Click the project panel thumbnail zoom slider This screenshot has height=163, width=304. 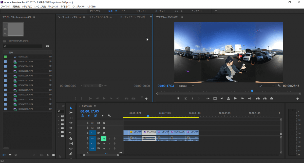(x=16, y=155)
